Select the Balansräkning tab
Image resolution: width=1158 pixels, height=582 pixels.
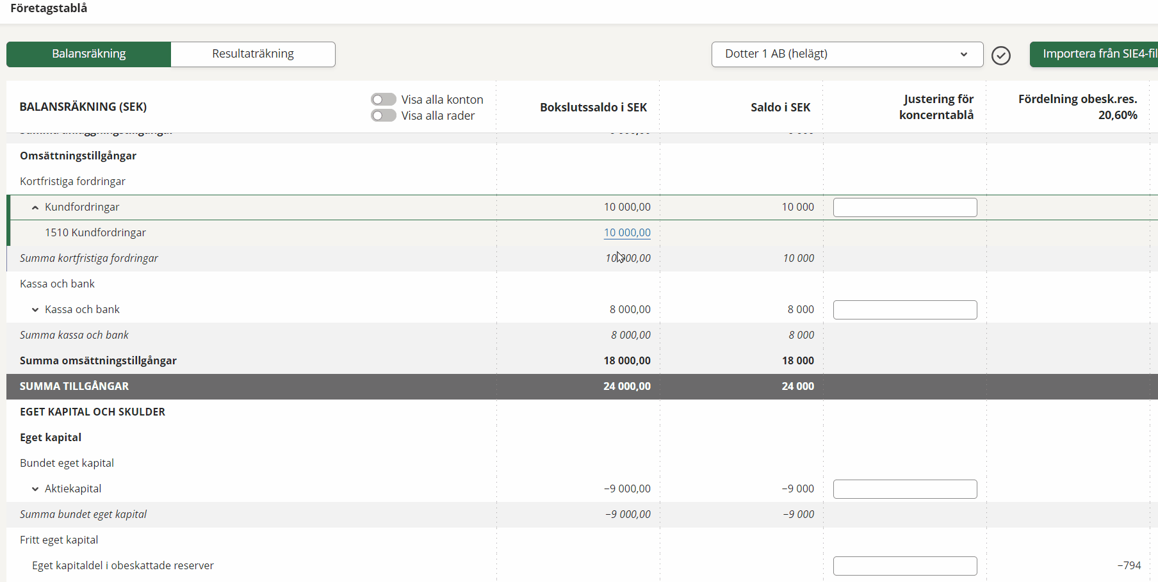[89, 54]
